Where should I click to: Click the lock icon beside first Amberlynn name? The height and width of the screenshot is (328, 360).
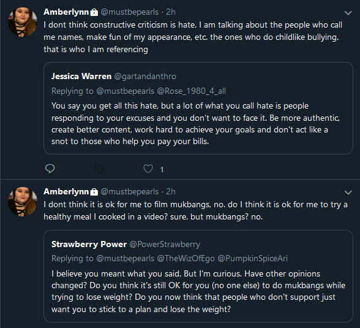(94, 12)
